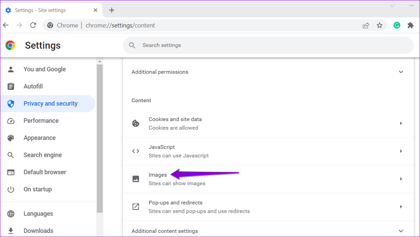Open the Appearance settings section
This screenshot has width=420, height=237.
click(40, 138)
